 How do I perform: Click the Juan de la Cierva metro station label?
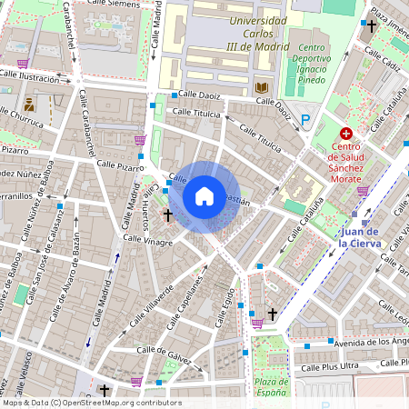tap(360, 237)
